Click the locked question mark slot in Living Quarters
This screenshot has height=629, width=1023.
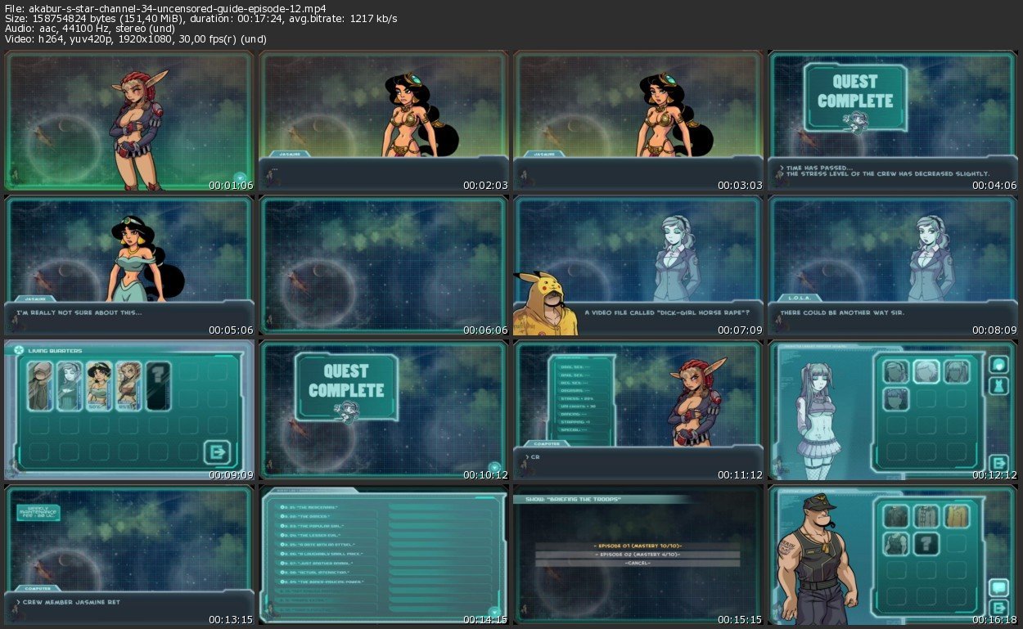157,385
